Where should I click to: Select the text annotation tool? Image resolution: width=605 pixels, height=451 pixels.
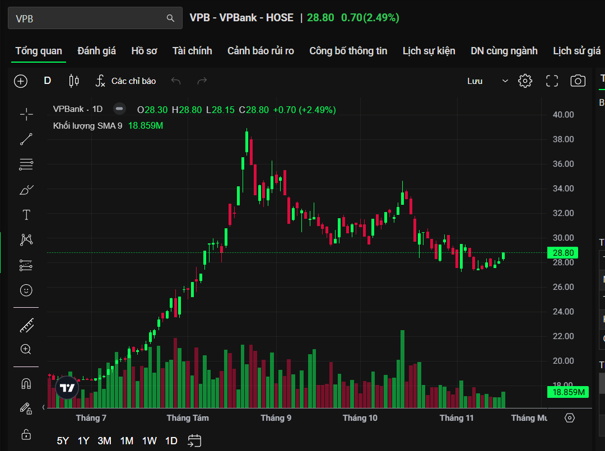[26, 215]
